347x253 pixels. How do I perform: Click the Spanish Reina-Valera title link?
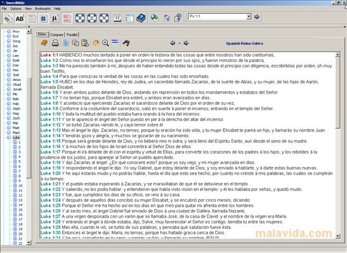[244, 43]
